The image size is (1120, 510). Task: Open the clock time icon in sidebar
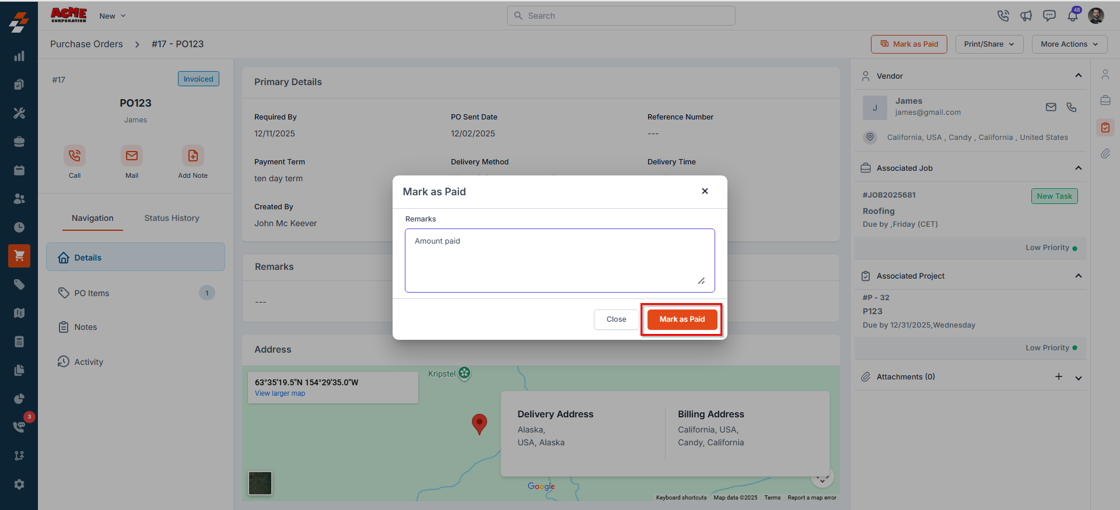click(19, 227)
